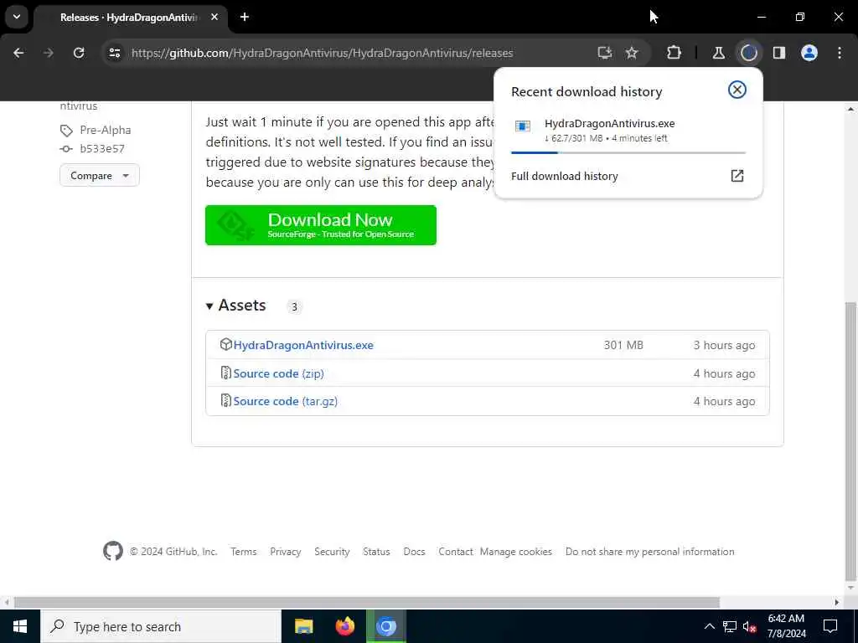Select the Releases HydraDragonAntivirus tab
The image size is (858, 643).
pos(130,18)
